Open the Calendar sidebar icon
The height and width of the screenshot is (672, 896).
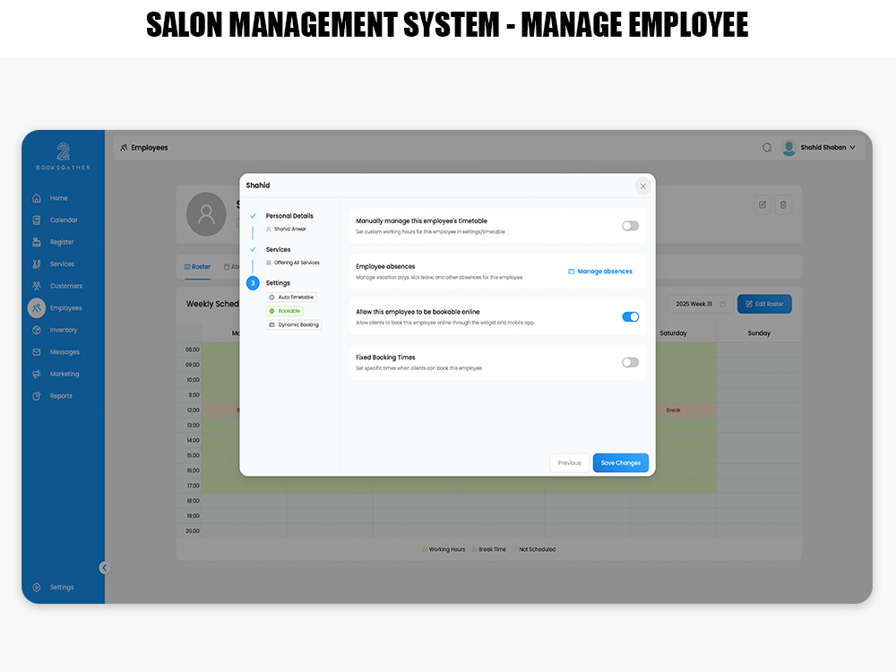coord(37,220)
